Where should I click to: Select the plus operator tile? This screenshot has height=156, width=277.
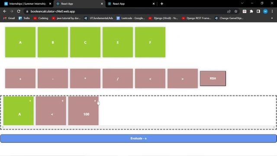(20, 78)
